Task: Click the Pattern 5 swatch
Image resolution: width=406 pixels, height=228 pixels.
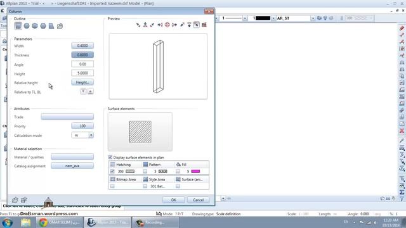Action: [x=163, y=171]
